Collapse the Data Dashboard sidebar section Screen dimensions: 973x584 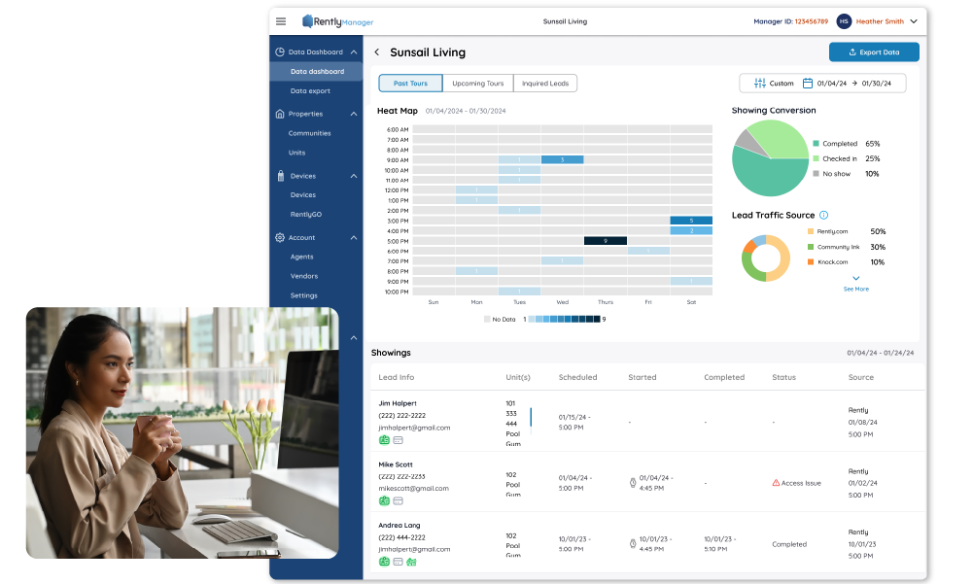[x=354, y=52]
